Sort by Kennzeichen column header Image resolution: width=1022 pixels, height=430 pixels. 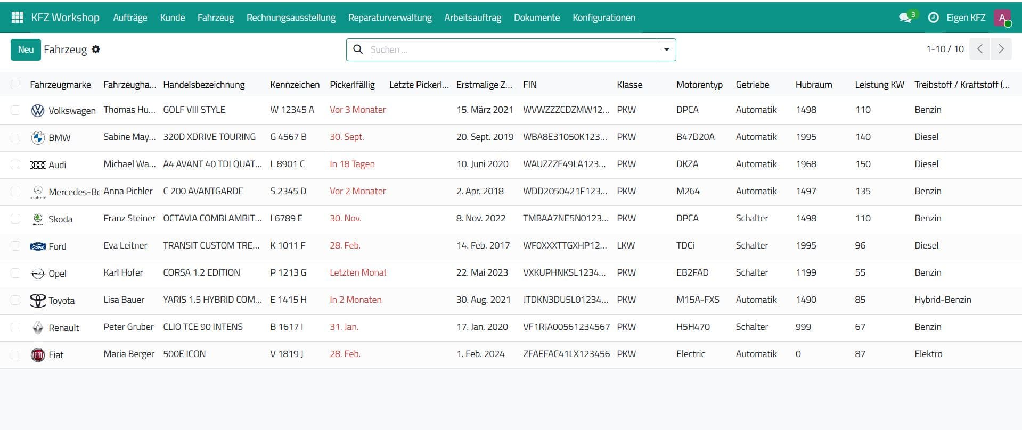(295, 85)
